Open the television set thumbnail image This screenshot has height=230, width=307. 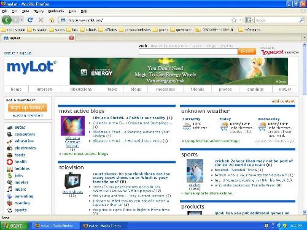pyautogui.click(x=72, y=180)
